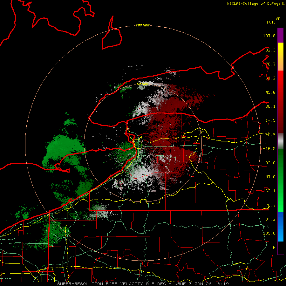Viewport: 286px width, 286px height.
Task: Select the red gradient segment of color bar
Action: point(281,102)
